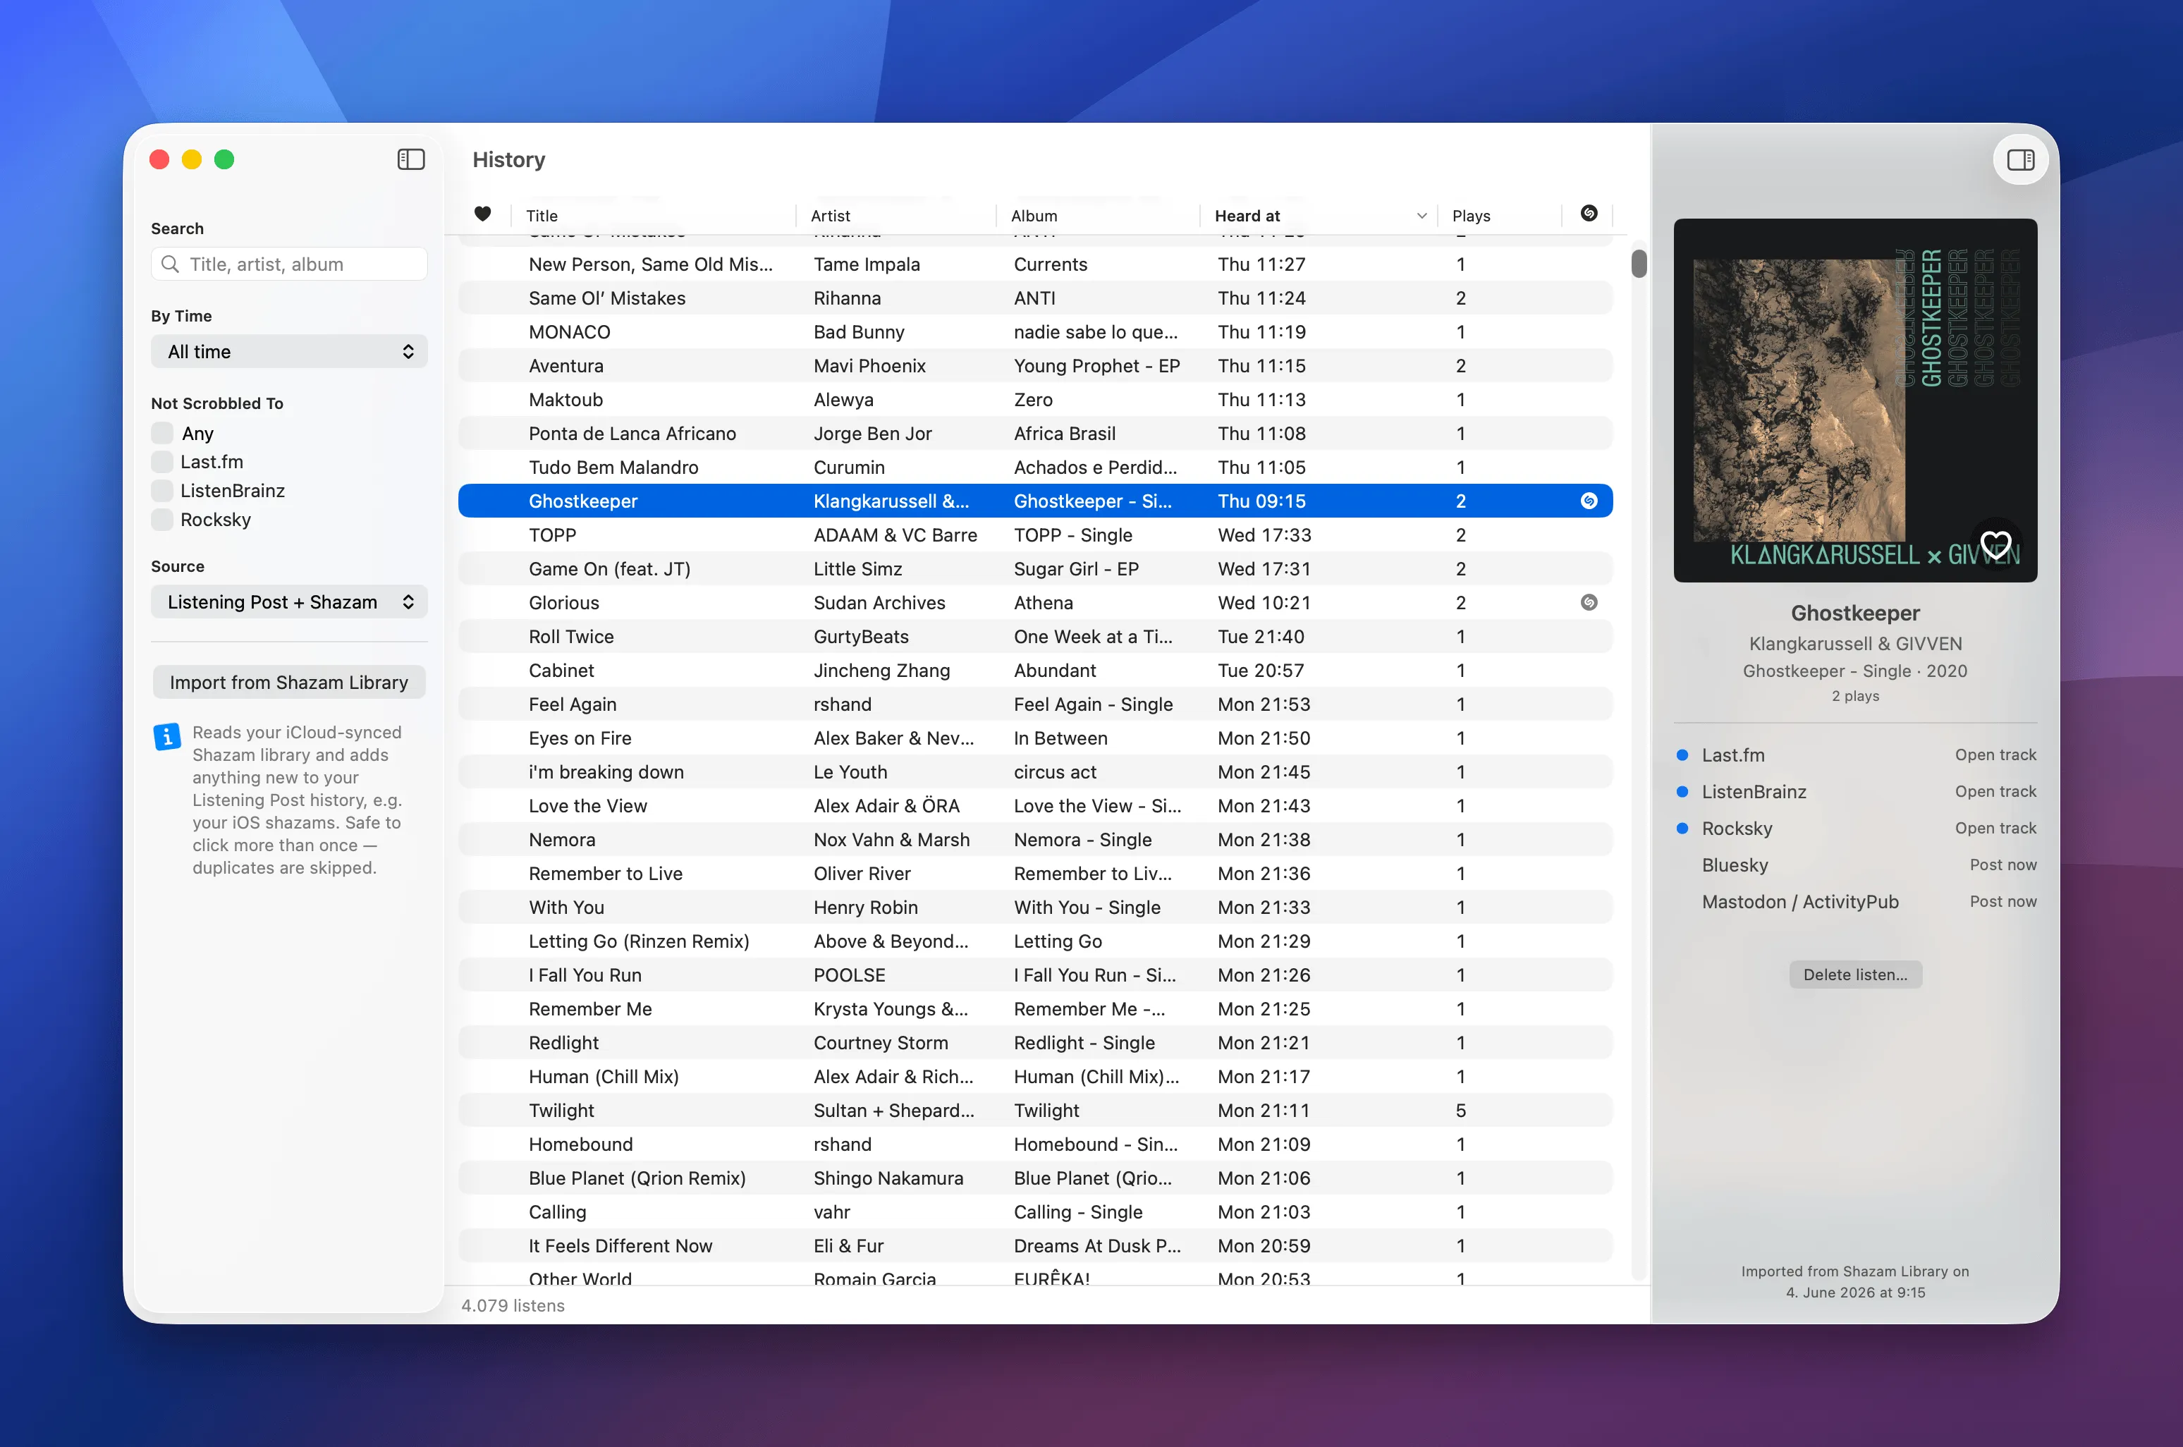Select the 'MONACO' track row
Image resolution: width=2183 pixels, height=1447 pixels.
1035,332
